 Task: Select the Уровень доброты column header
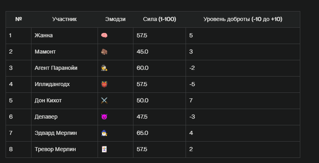243,19
